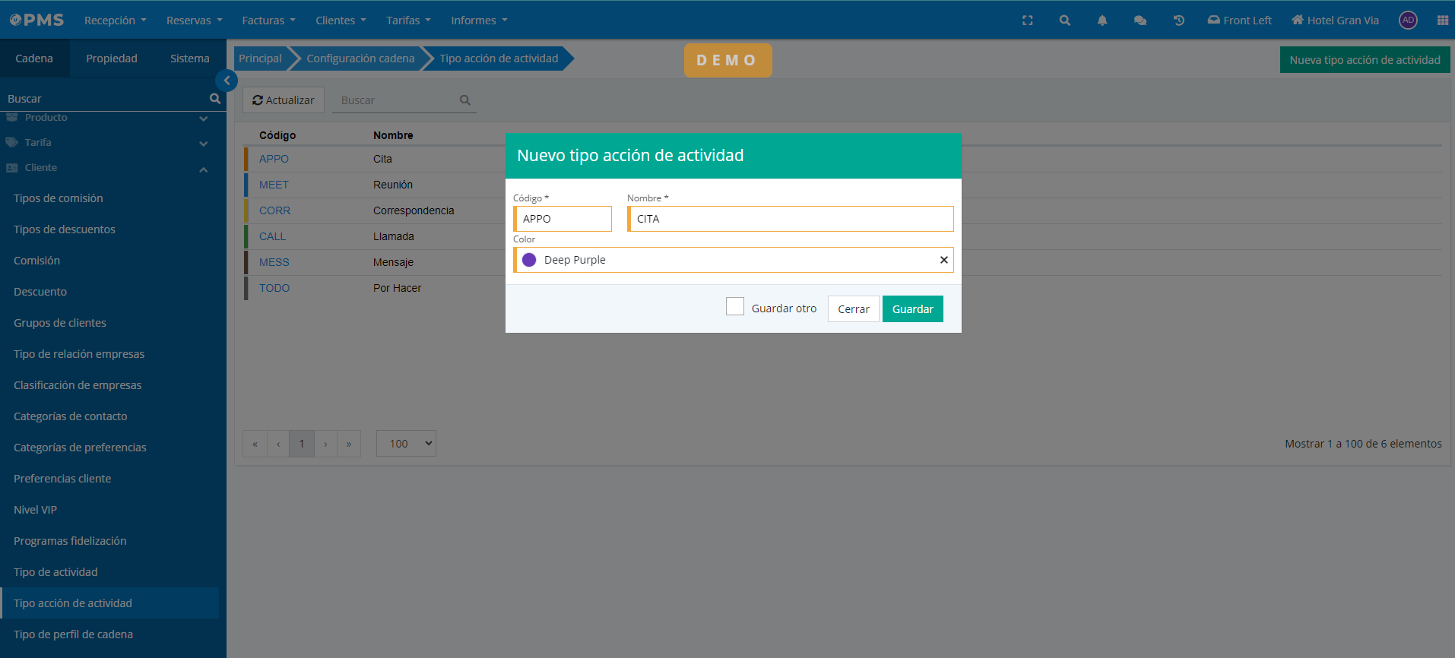Open the notifications bell icon
This screenshot has height=658, width=1455.
1102,21
